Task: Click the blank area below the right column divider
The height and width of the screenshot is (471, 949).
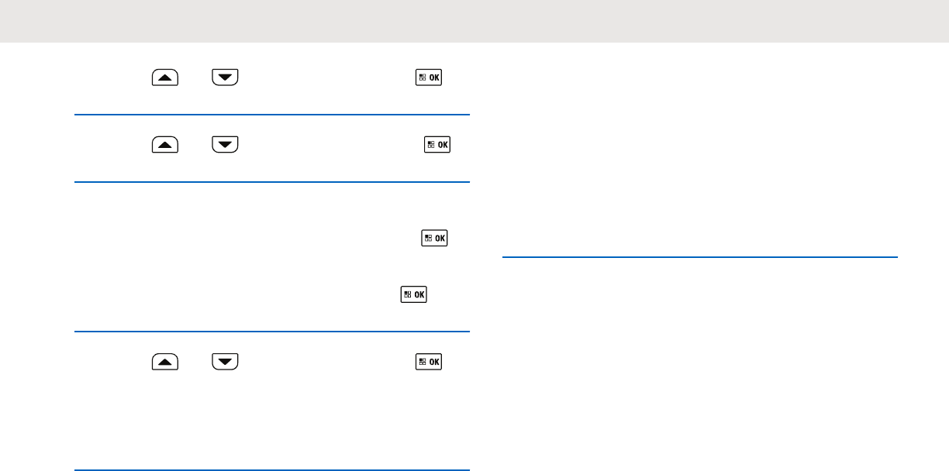Action: tap(700, 364)
